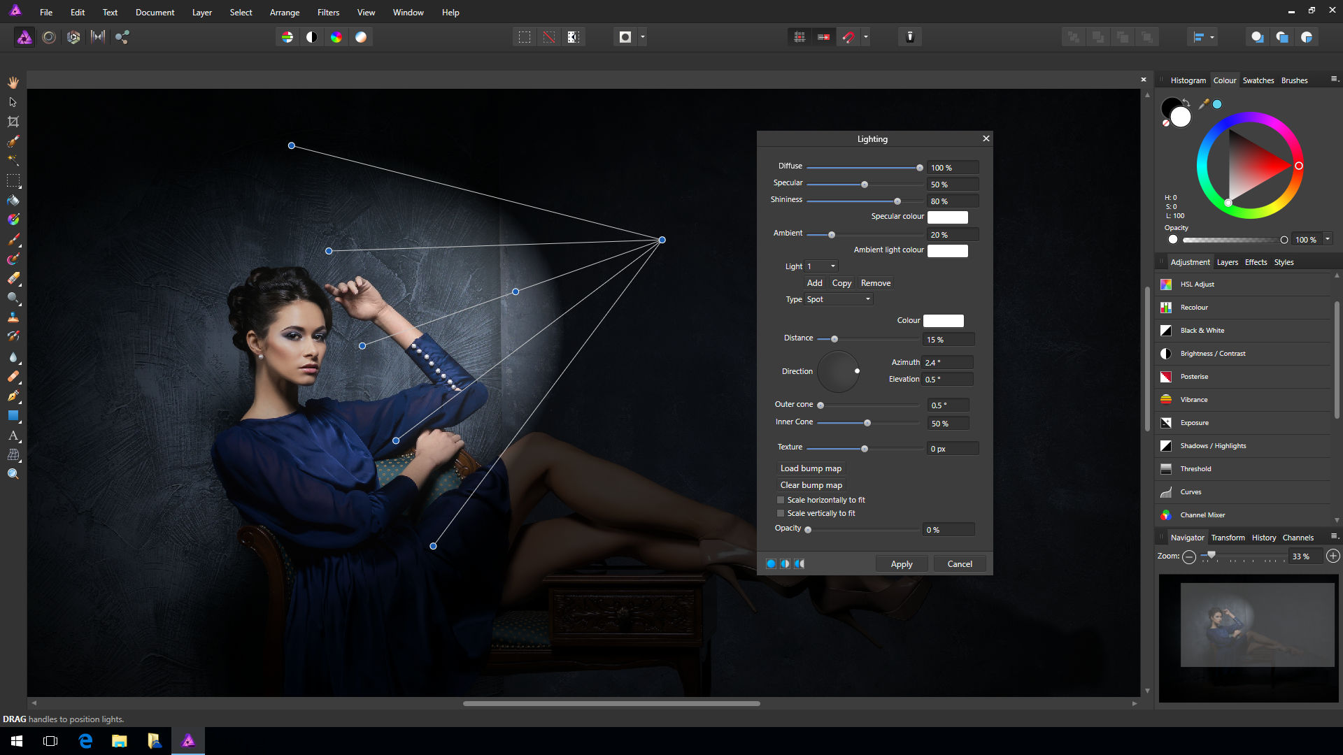1343x755 pixels.
Task: Click the Healing Brush tool
Action: pos(13,377)
